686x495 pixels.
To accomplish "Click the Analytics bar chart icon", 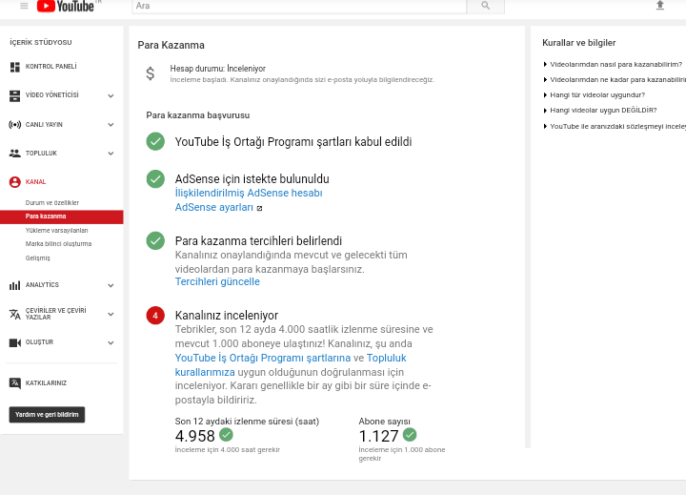I will (x=15, y=285).
